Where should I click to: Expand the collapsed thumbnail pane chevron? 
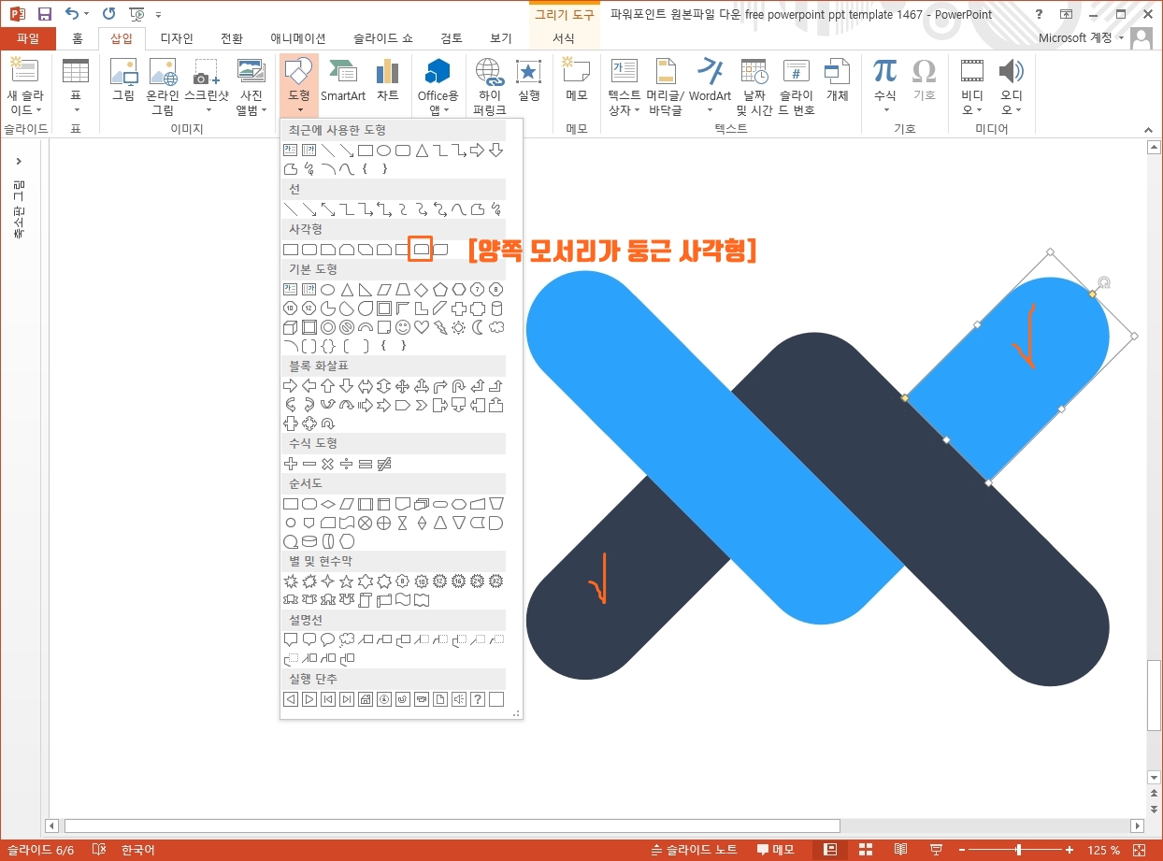(20, 162)
